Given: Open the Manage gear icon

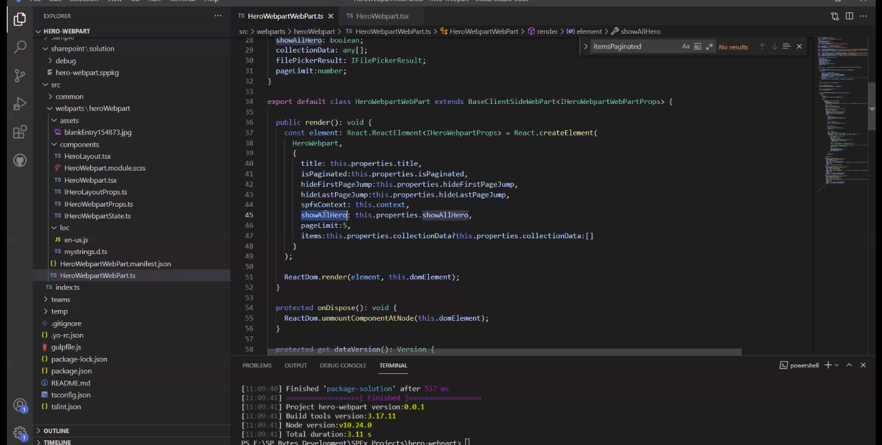Looking at the screenshot, I should point(20,433).
